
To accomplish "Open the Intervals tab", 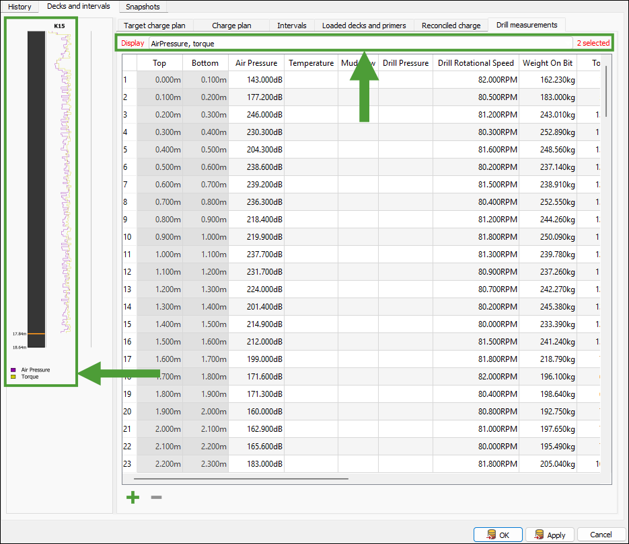I will coord(292,26).
